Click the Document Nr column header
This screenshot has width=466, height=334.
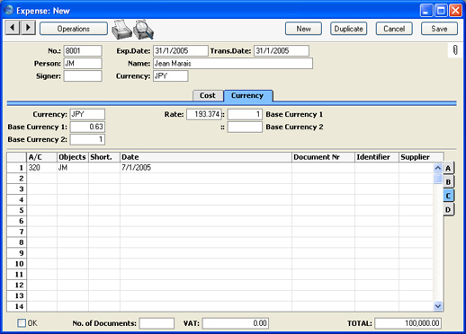[323, 157]
